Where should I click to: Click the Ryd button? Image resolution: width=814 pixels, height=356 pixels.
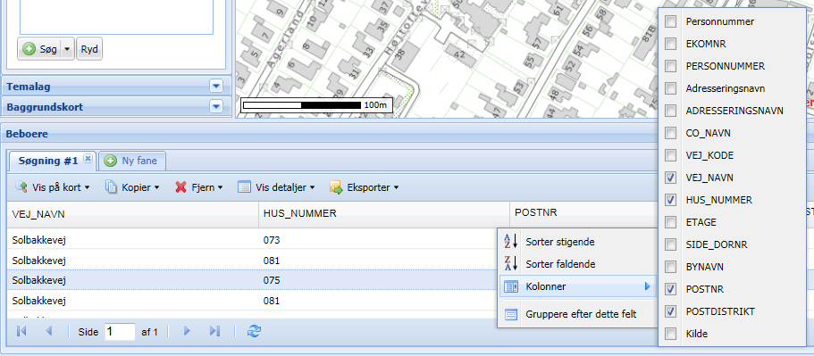pos(90,50)
